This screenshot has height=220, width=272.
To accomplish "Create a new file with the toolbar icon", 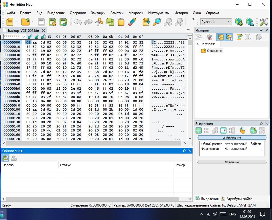I will (x=10, y=22).
